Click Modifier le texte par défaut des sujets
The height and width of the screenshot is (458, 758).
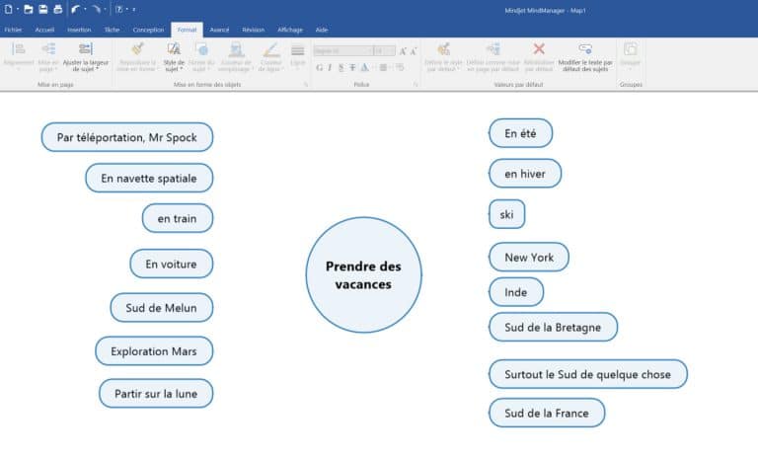point(585,56)
